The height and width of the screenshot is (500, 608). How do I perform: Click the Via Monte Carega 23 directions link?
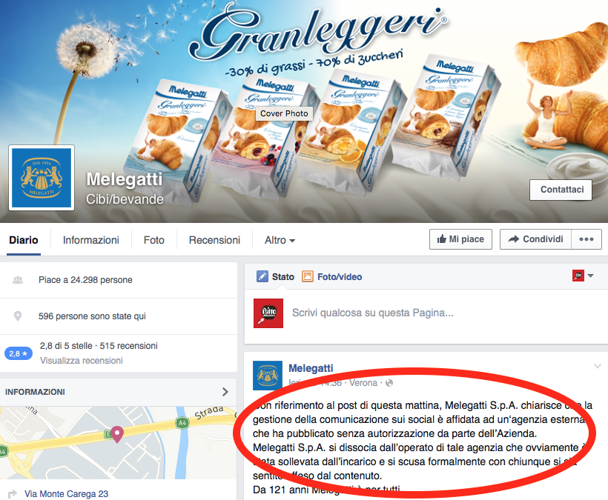66,494
